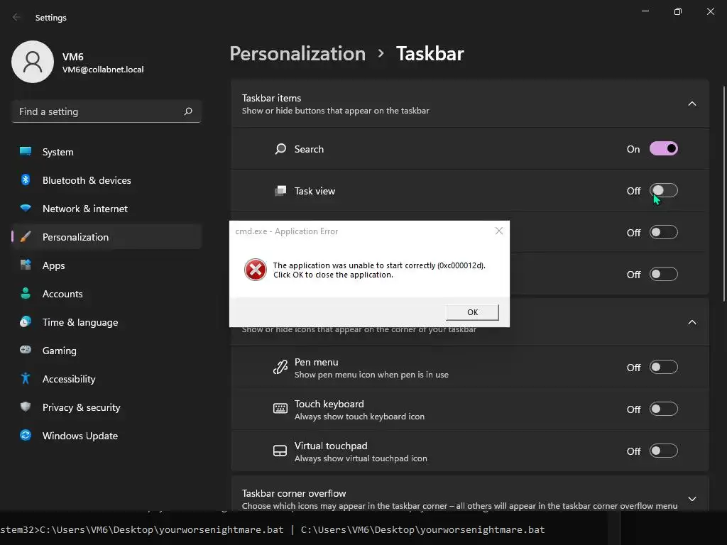Go back to Personalization breadcrumb

pos(297,53)
